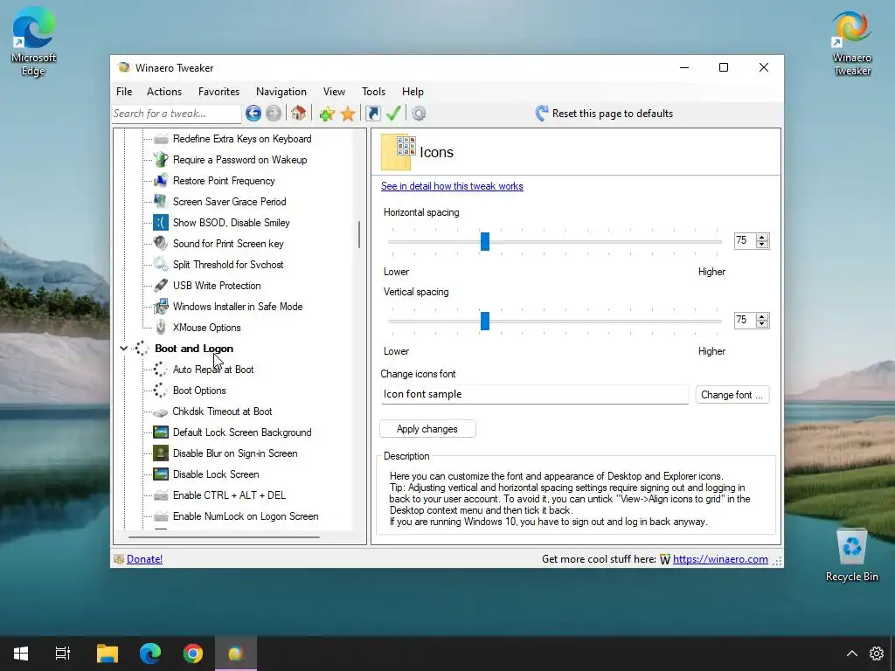The height and width of the screenshot is (671, 895).
Task: Visit the winaero.com link
Action: (x=720, y=559)
